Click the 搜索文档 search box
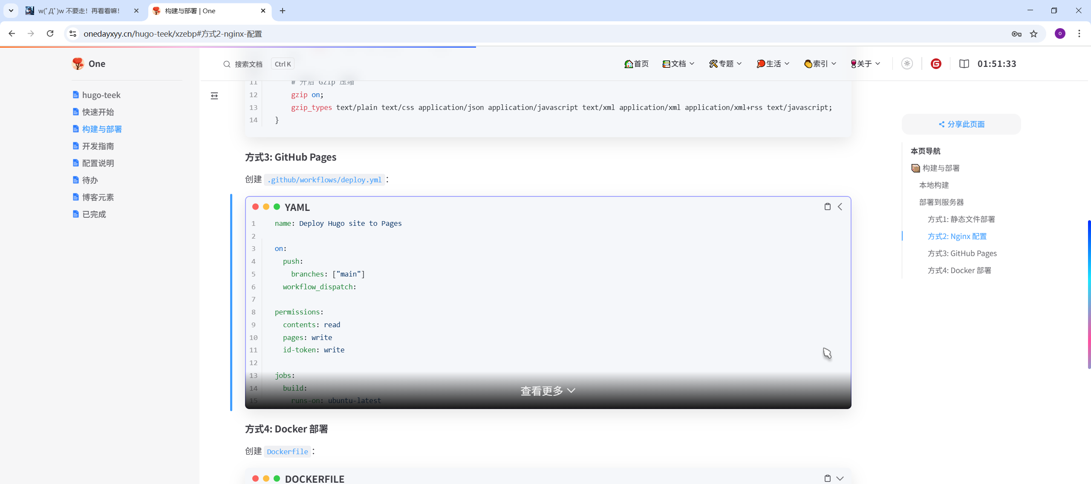 click(x=248, y=64)
